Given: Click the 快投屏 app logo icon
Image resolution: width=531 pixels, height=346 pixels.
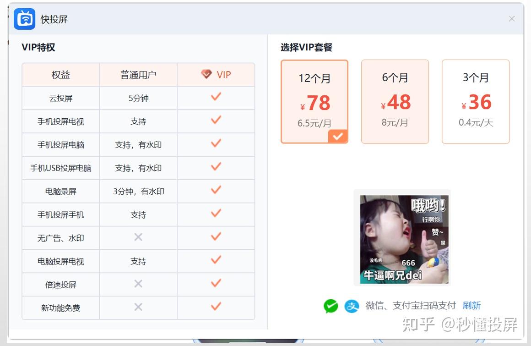Looking at the screenshot, I should click(x=24, y=19).
